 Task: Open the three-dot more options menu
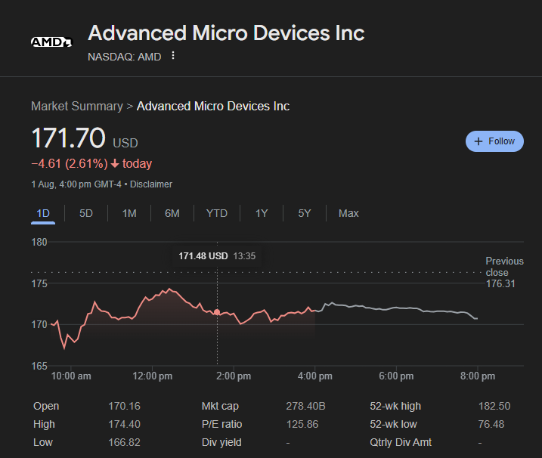173,56
